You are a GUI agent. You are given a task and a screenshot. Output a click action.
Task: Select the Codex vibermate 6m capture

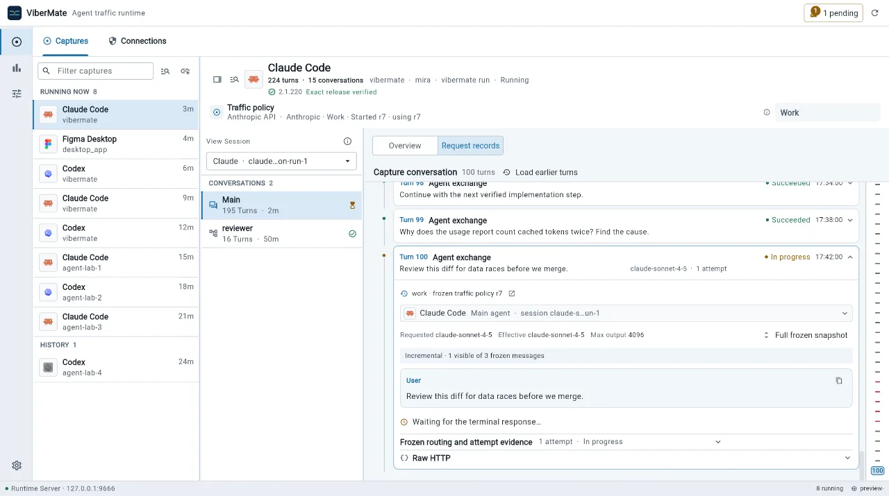pyautogui.click(x=115, y=173)
